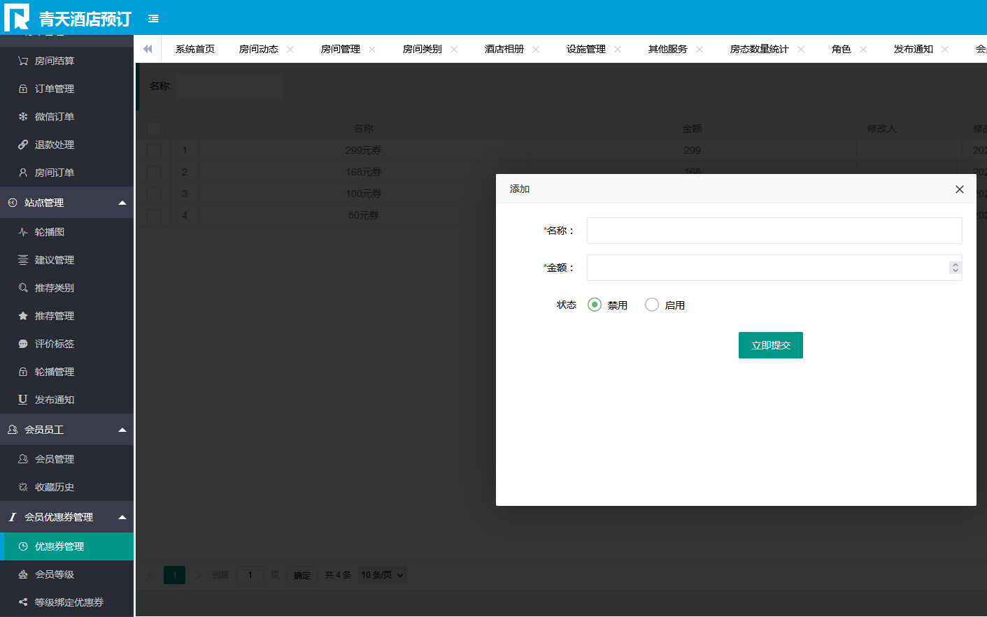This screenshot has width=987, height=617.
Task: Click the 订单管理 lock icon
Action: 23,89
